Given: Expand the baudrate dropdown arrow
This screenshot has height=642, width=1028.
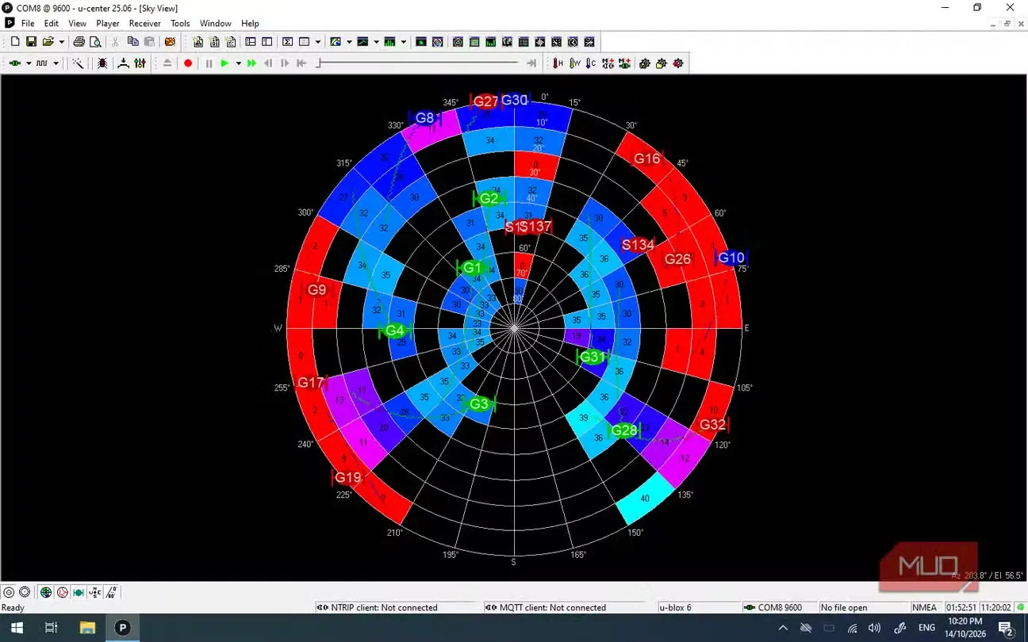Looking at the screenshot, I should point(56,63).
